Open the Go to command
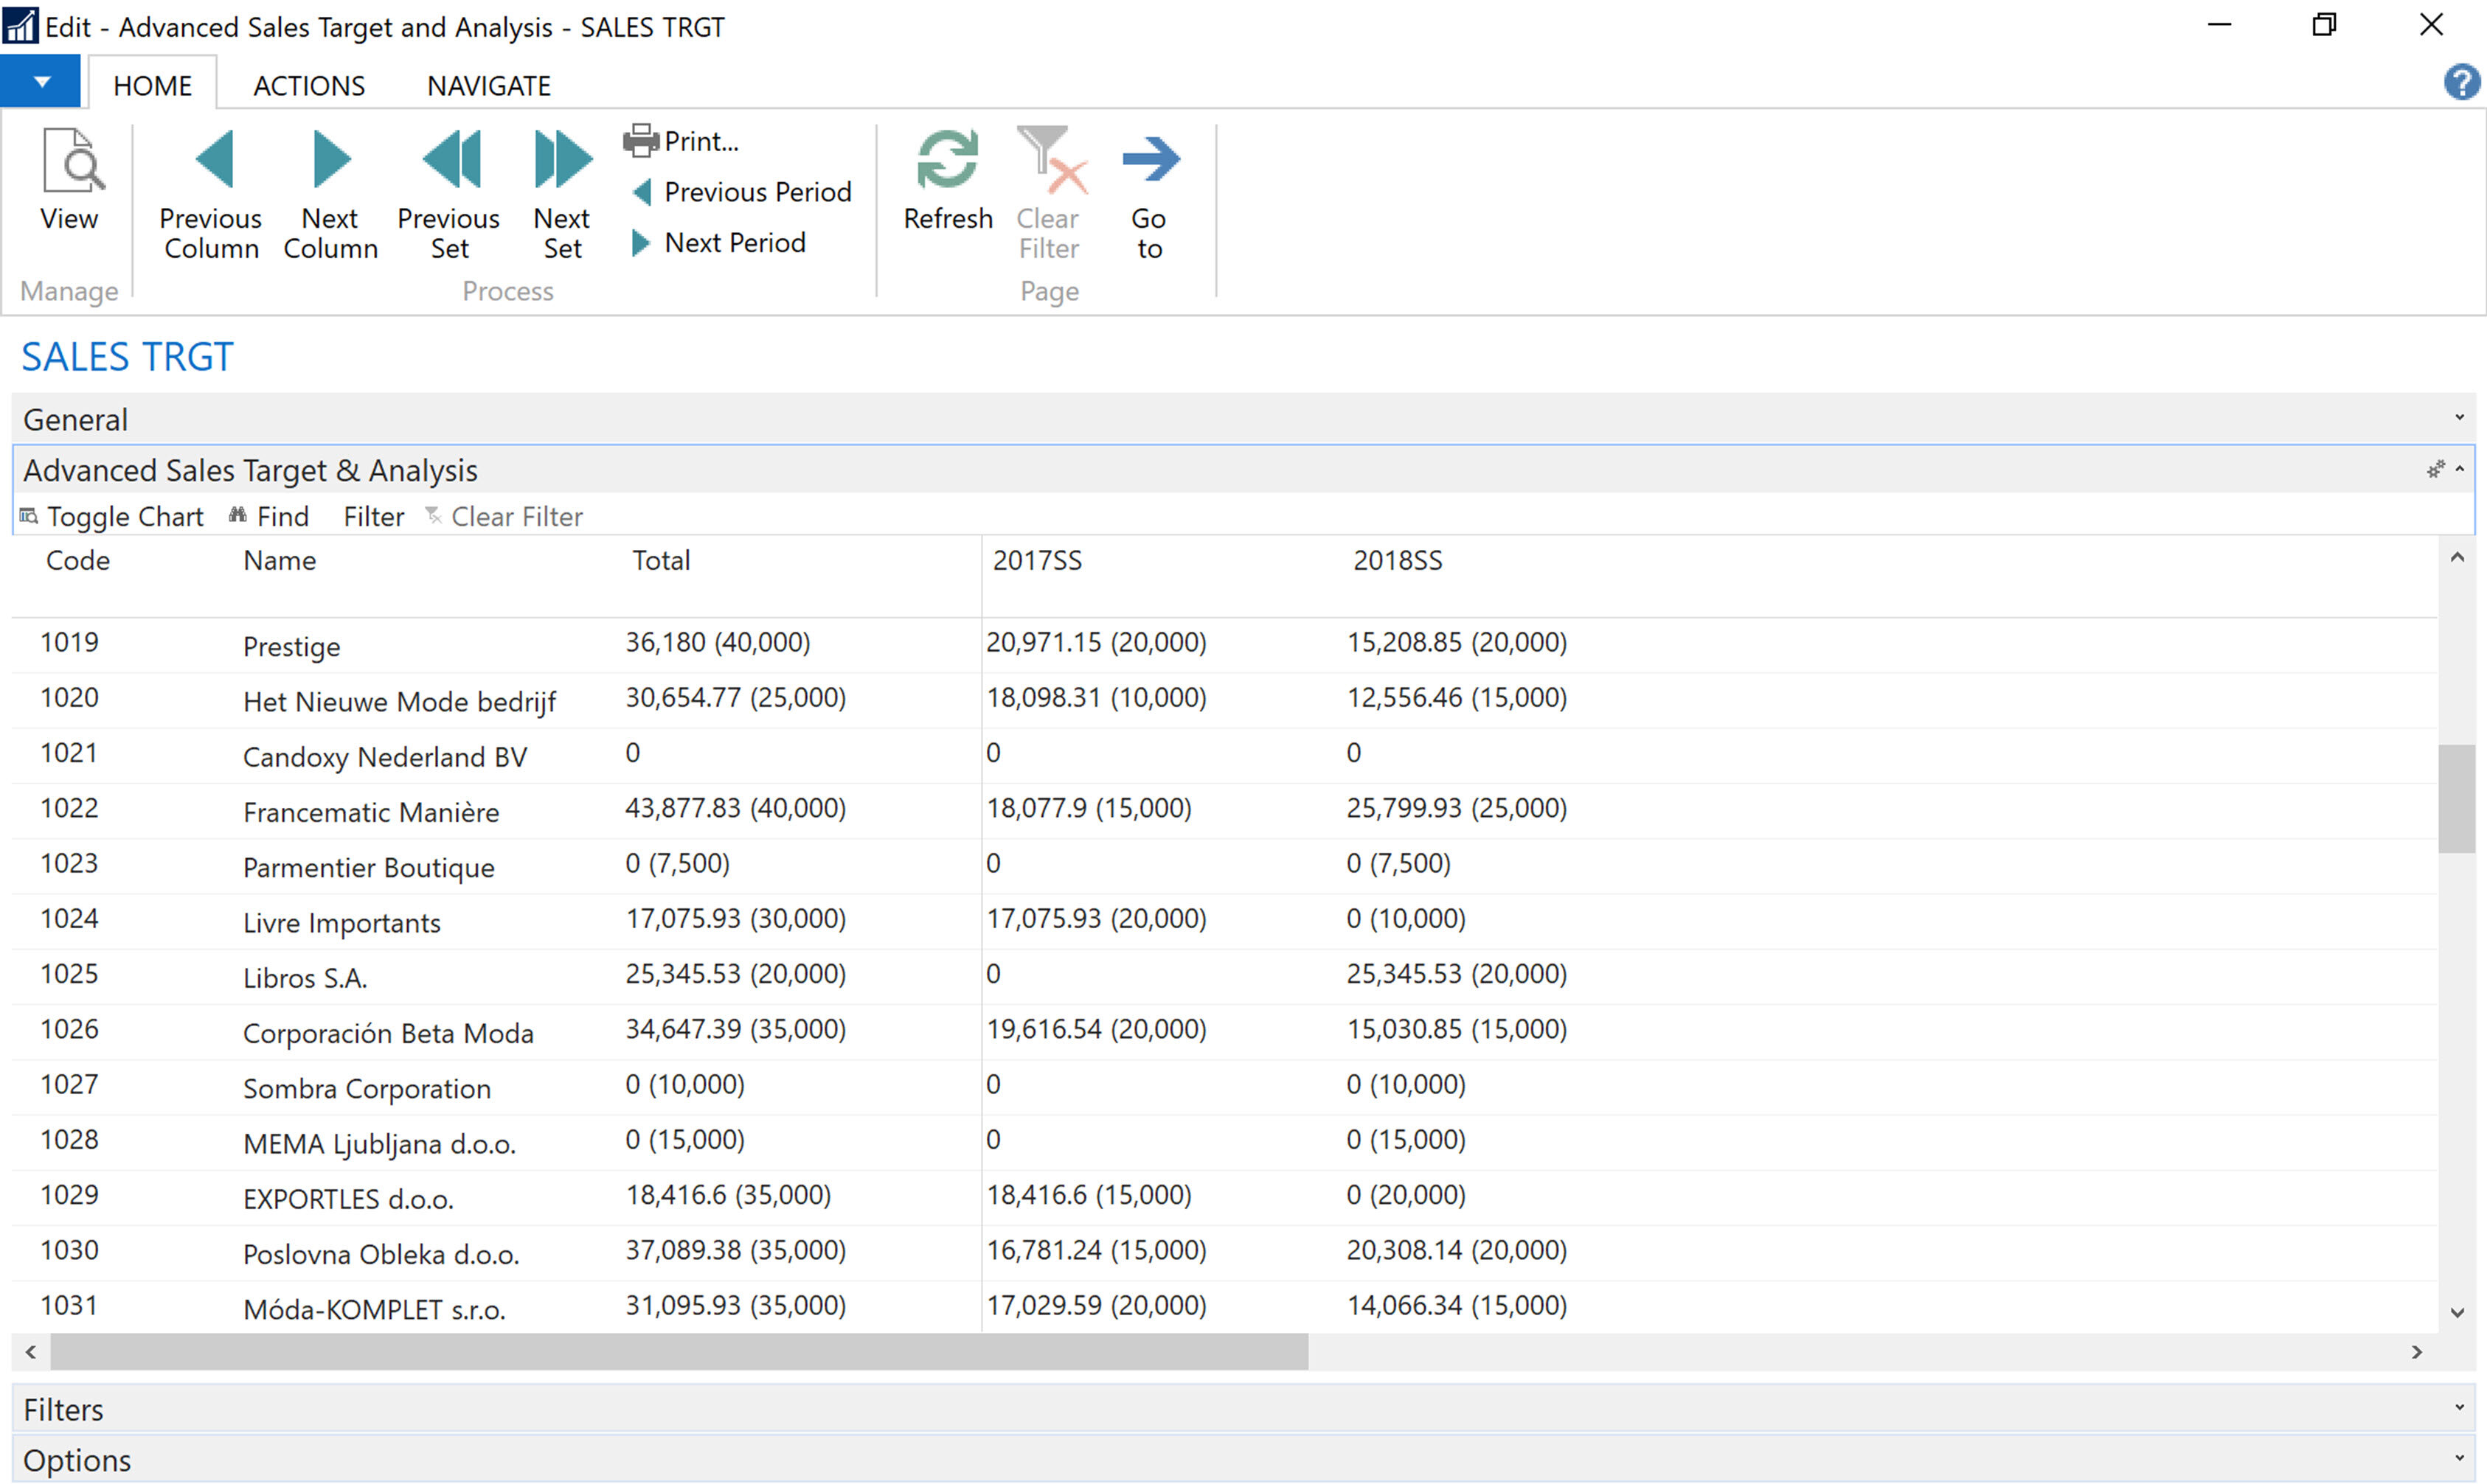2487x1484 pixels. [x=1149, y=160]
